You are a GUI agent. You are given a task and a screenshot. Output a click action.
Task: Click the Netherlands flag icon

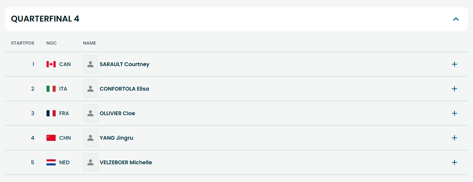51,162
